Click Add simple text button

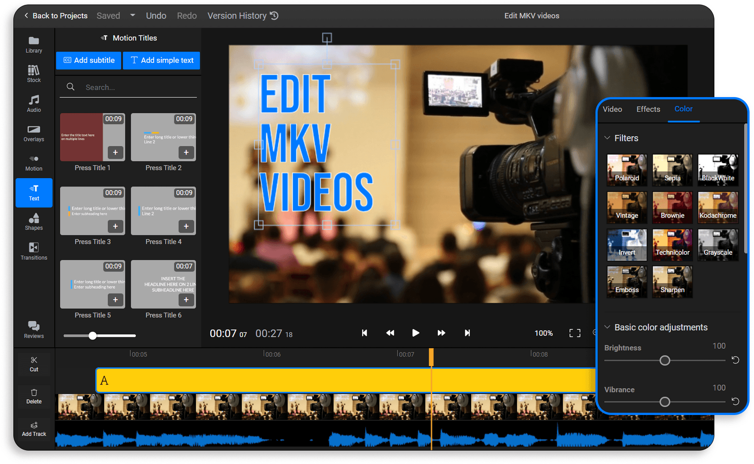(x=162, y=60)
